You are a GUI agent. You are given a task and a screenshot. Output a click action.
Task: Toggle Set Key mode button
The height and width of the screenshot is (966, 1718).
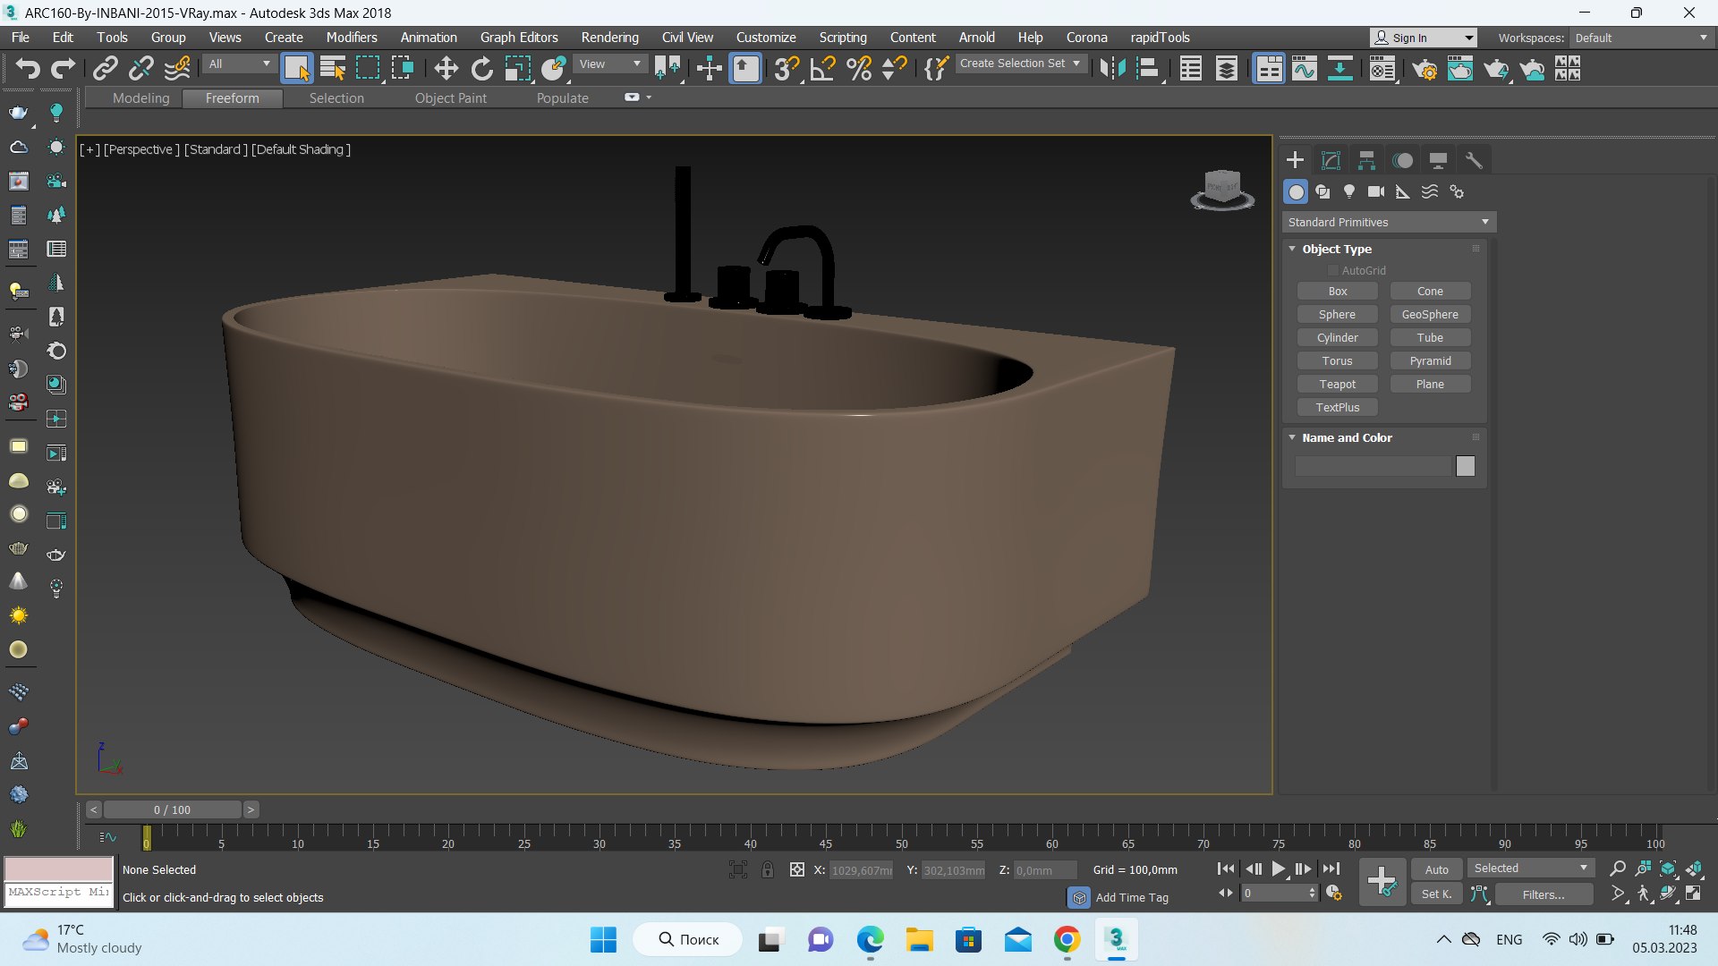[x=1437, y=894]
